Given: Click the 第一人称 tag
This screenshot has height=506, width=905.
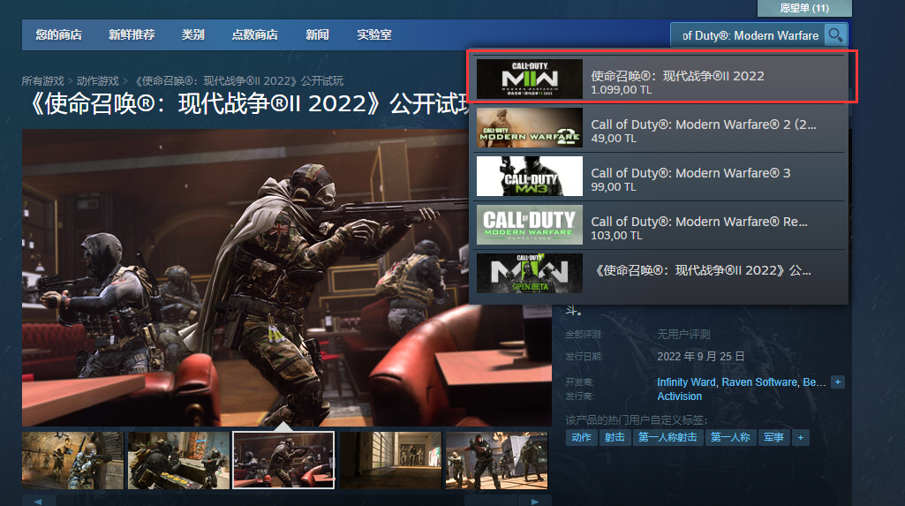Looking at the screenshot, I should click(730, 437).
